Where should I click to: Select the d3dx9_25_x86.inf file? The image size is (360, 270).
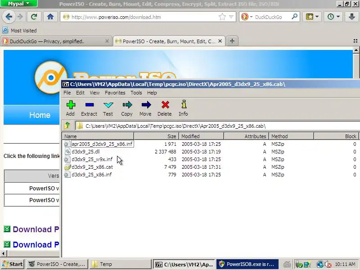(92, 175)
